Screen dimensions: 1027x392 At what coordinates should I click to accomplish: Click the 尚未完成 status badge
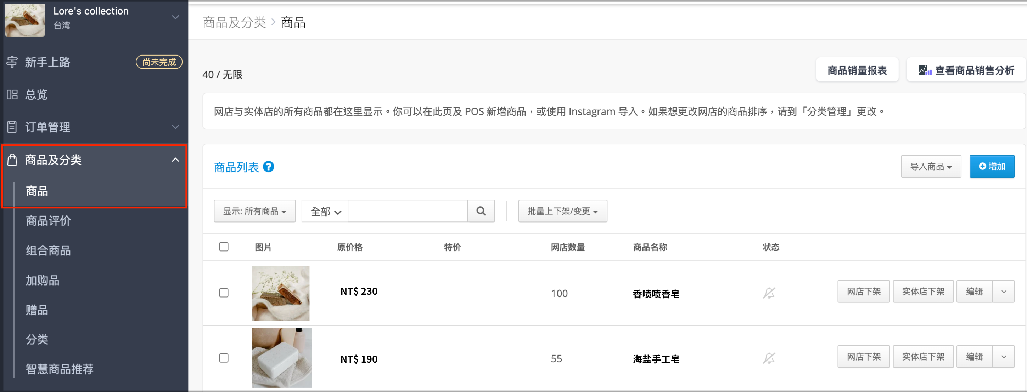[159, 62]
